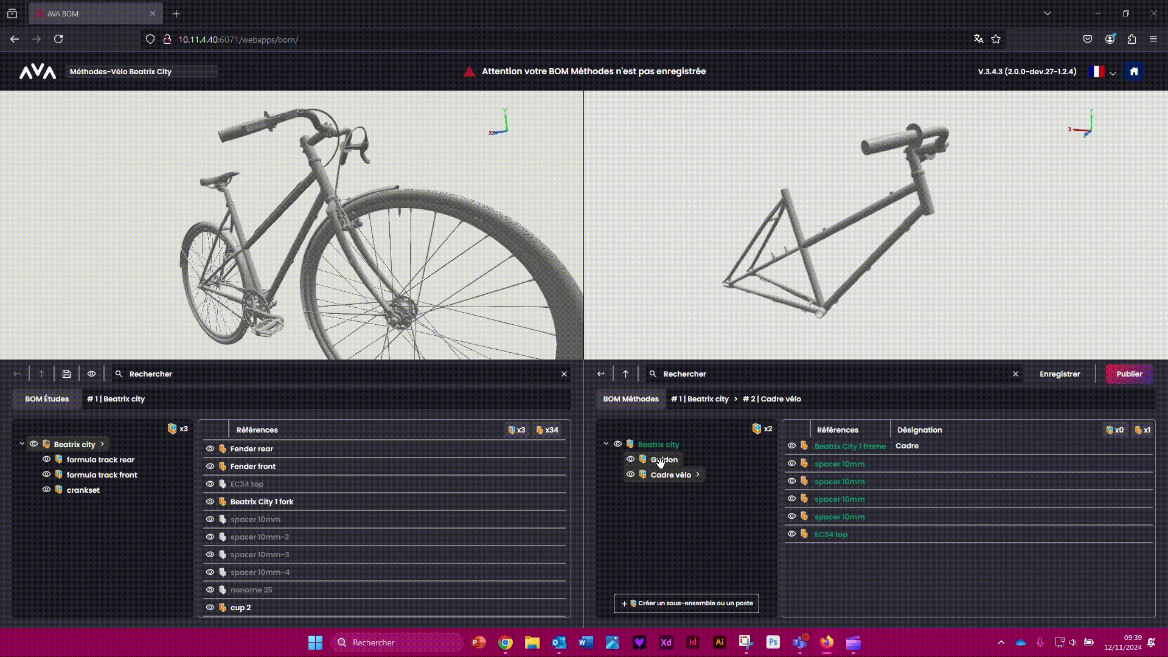Click the save icon in BOM Études toolbar
This screenshot has width=1168, height=657.
(66, 374)
